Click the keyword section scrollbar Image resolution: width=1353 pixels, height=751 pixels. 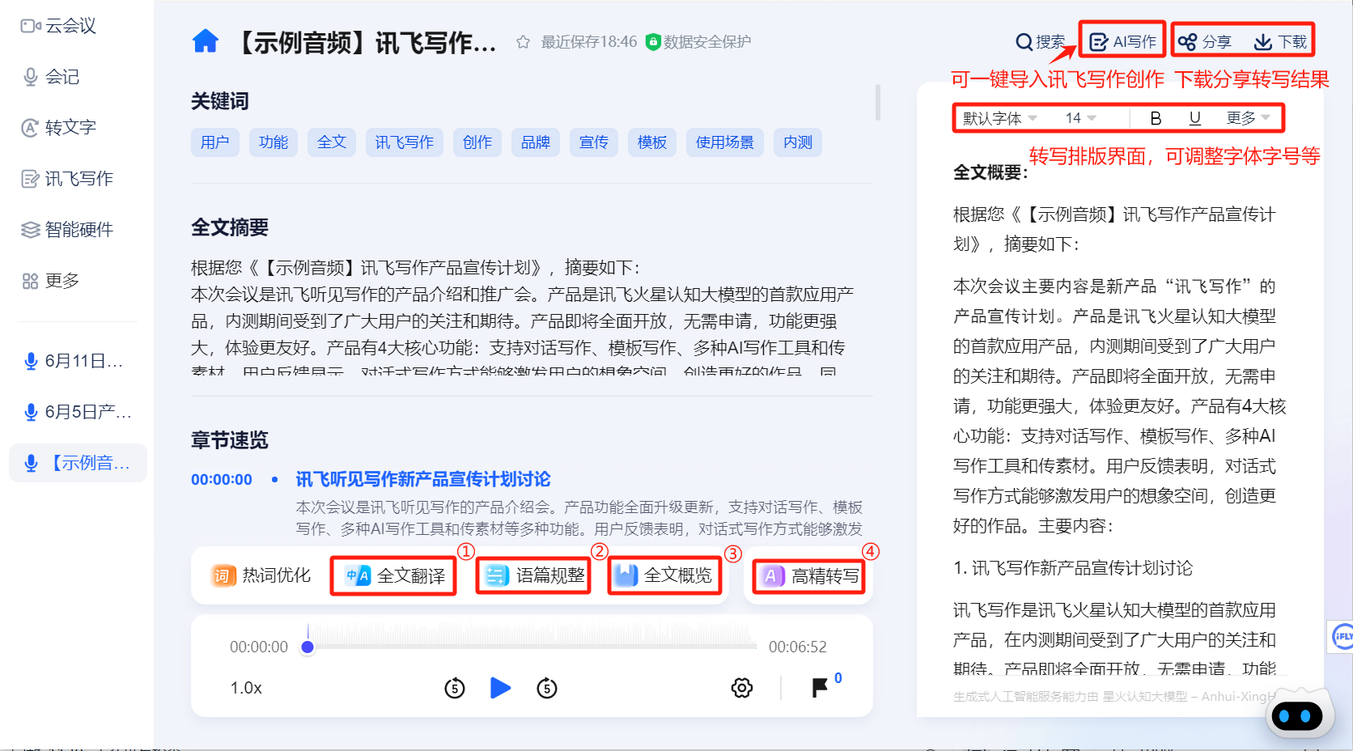click(x=877, y=102)
